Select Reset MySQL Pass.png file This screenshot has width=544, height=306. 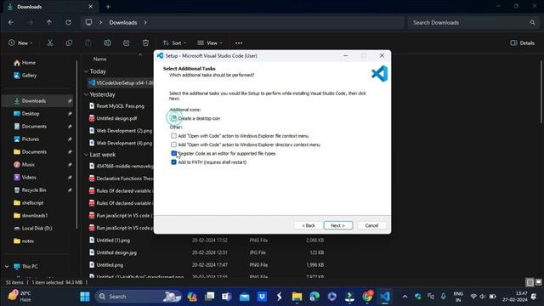click(x=120, y=106)
